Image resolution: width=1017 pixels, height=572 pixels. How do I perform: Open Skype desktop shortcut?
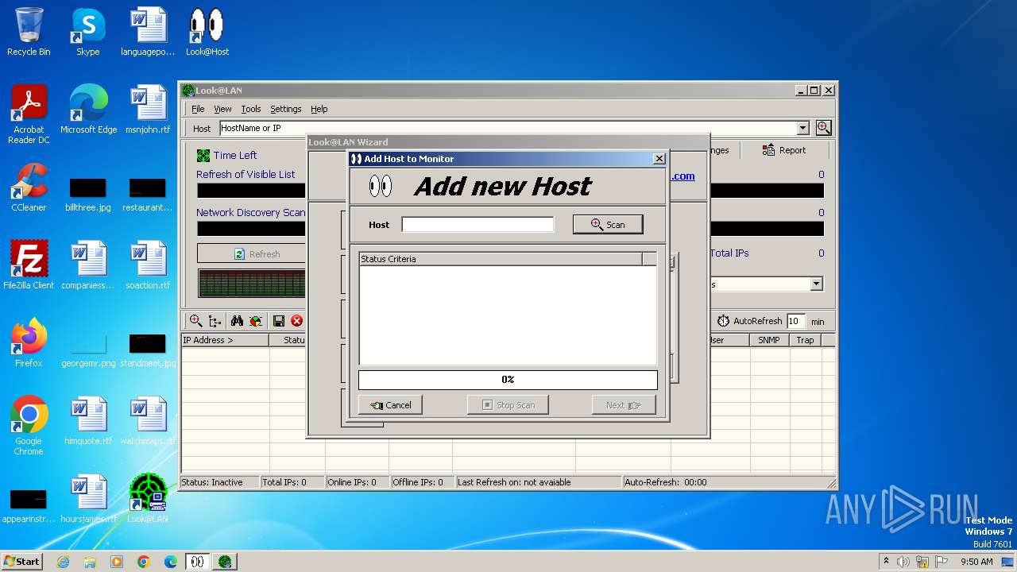[87, 32]
